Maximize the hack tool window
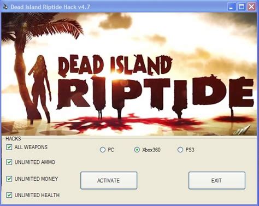Viewport: 259px width, 206px height. [x=242, y=7]
